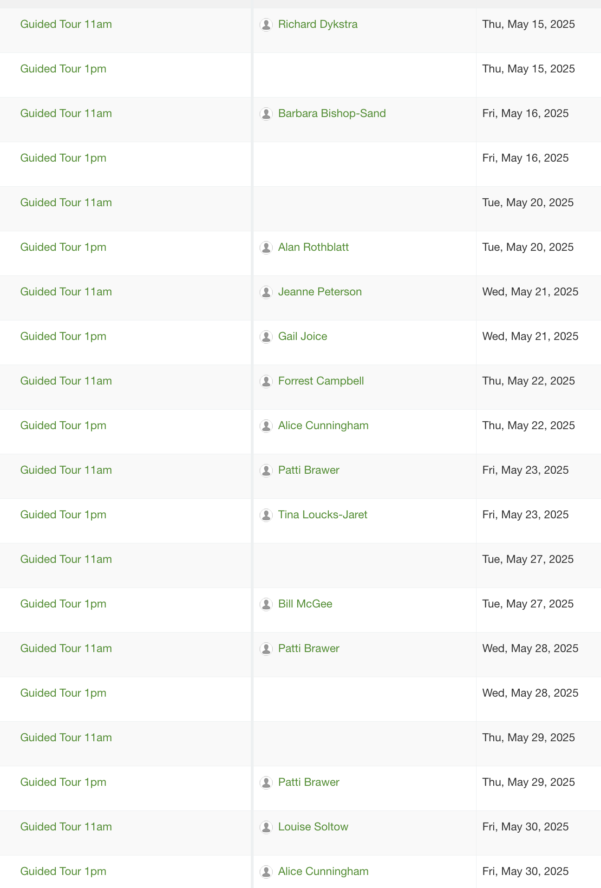Click Bill McGee's user avatar icon
The width and height of the screenshot is (601, 888).
(x=266, y=604)
